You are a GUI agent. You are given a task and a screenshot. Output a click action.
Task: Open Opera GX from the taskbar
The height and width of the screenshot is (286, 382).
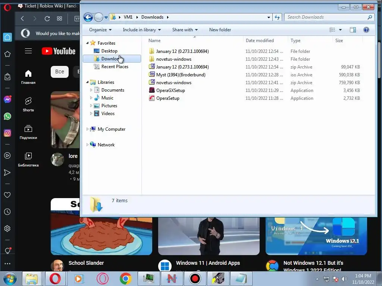(103, 279)
